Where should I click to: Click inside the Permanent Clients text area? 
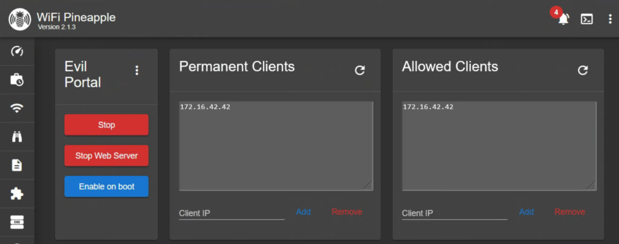(276, 146)
